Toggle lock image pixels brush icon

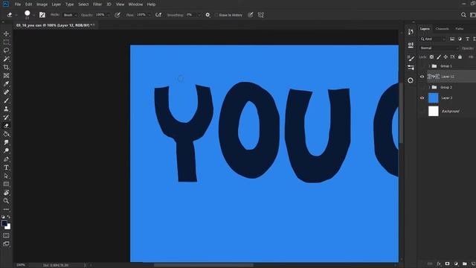[439, 57]
